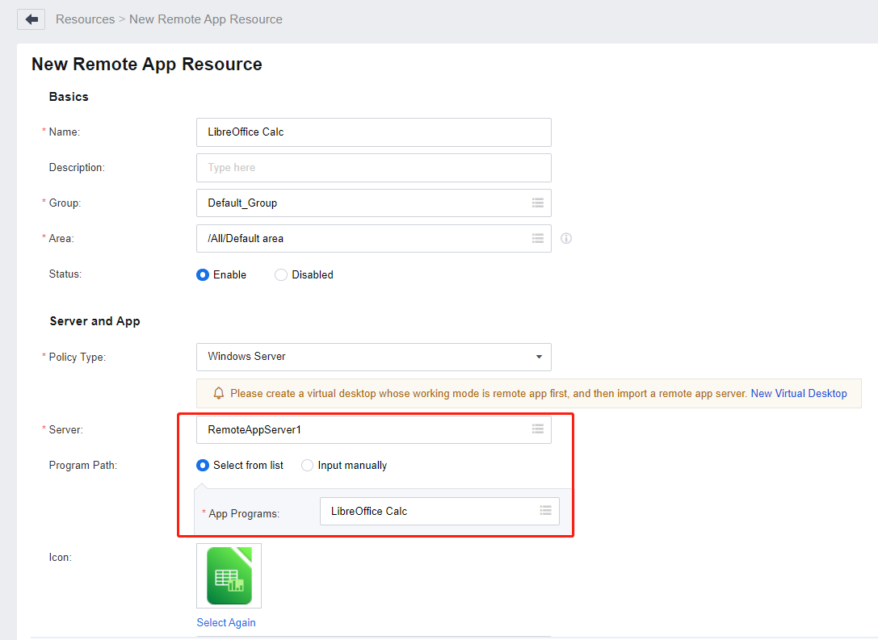Screen dimensions: 878x640
Task: Go back using the arrow button
Action: 32,19
